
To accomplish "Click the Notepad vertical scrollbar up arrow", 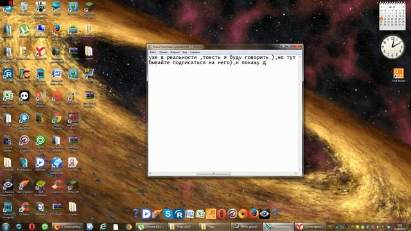I will click(x=300, y=56).
